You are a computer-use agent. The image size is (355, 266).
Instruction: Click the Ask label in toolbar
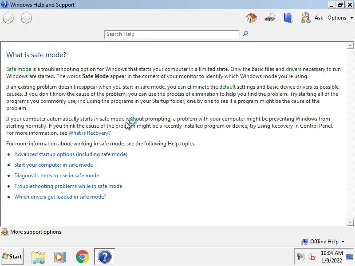[x=319, y=18]
